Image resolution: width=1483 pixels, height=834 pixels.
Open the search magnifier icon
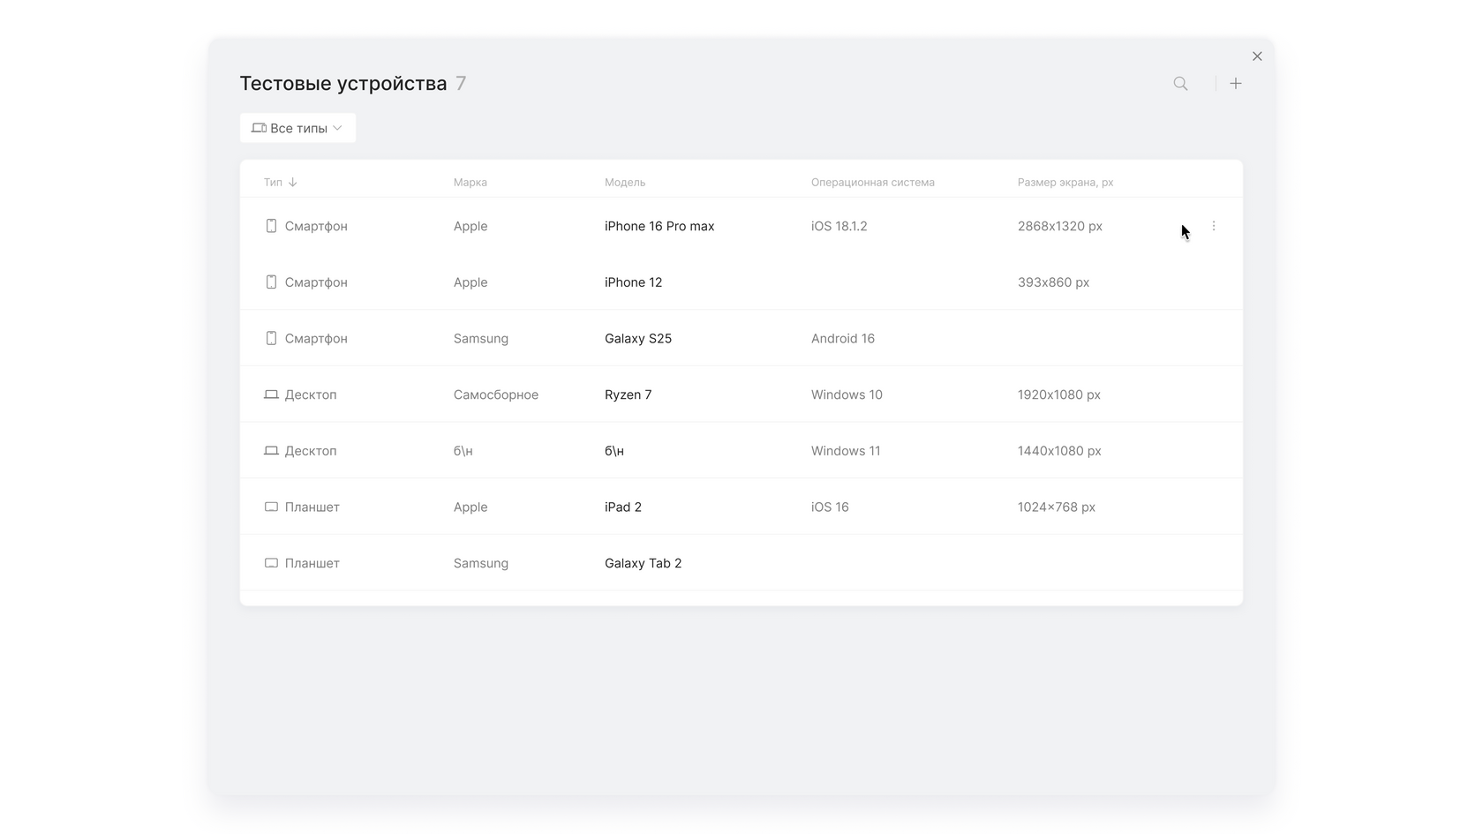[x=1180, y=84]
